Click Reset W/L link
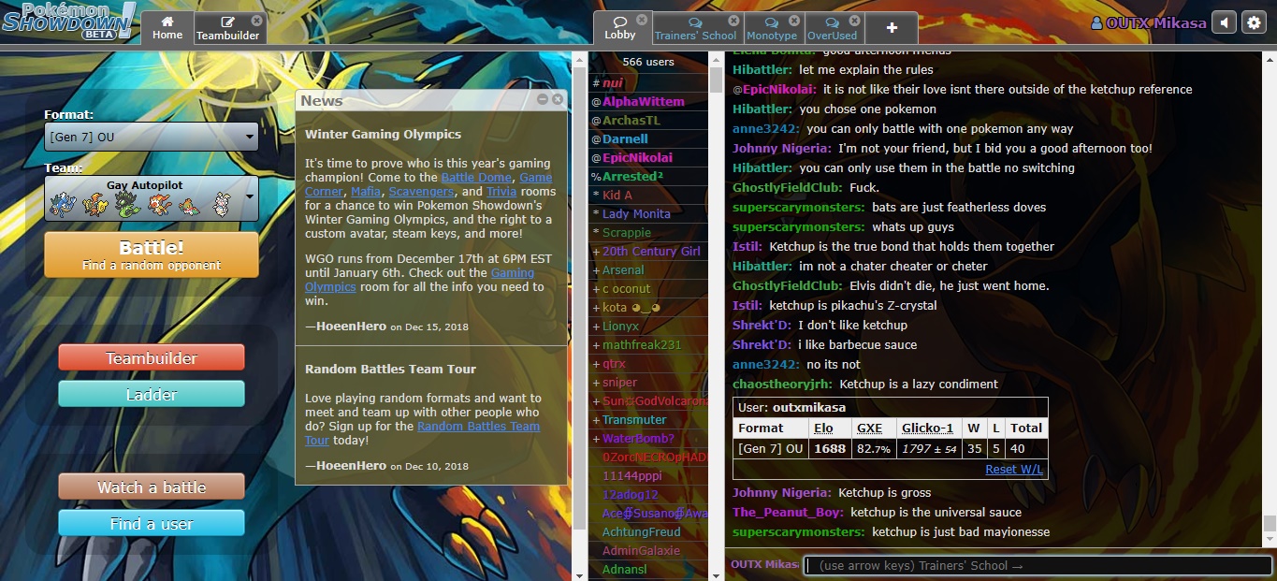Screen dimensions: 1277x581 (1014, 469)
